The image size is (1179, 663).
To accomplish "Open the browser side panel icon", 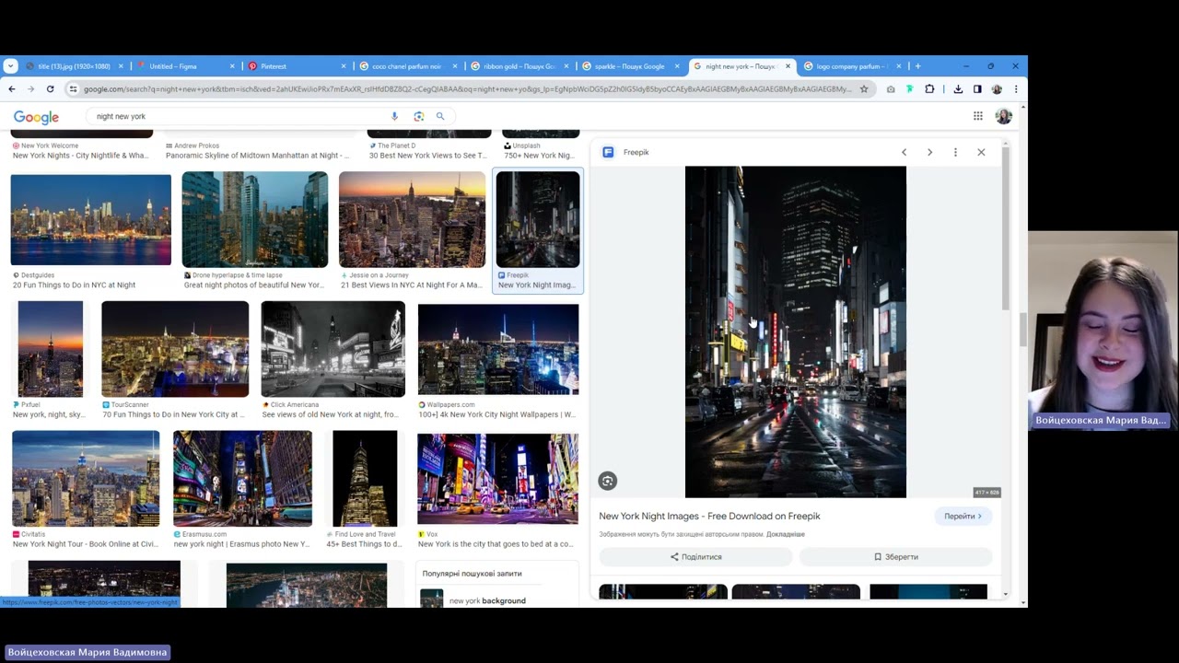I will 977,89.
